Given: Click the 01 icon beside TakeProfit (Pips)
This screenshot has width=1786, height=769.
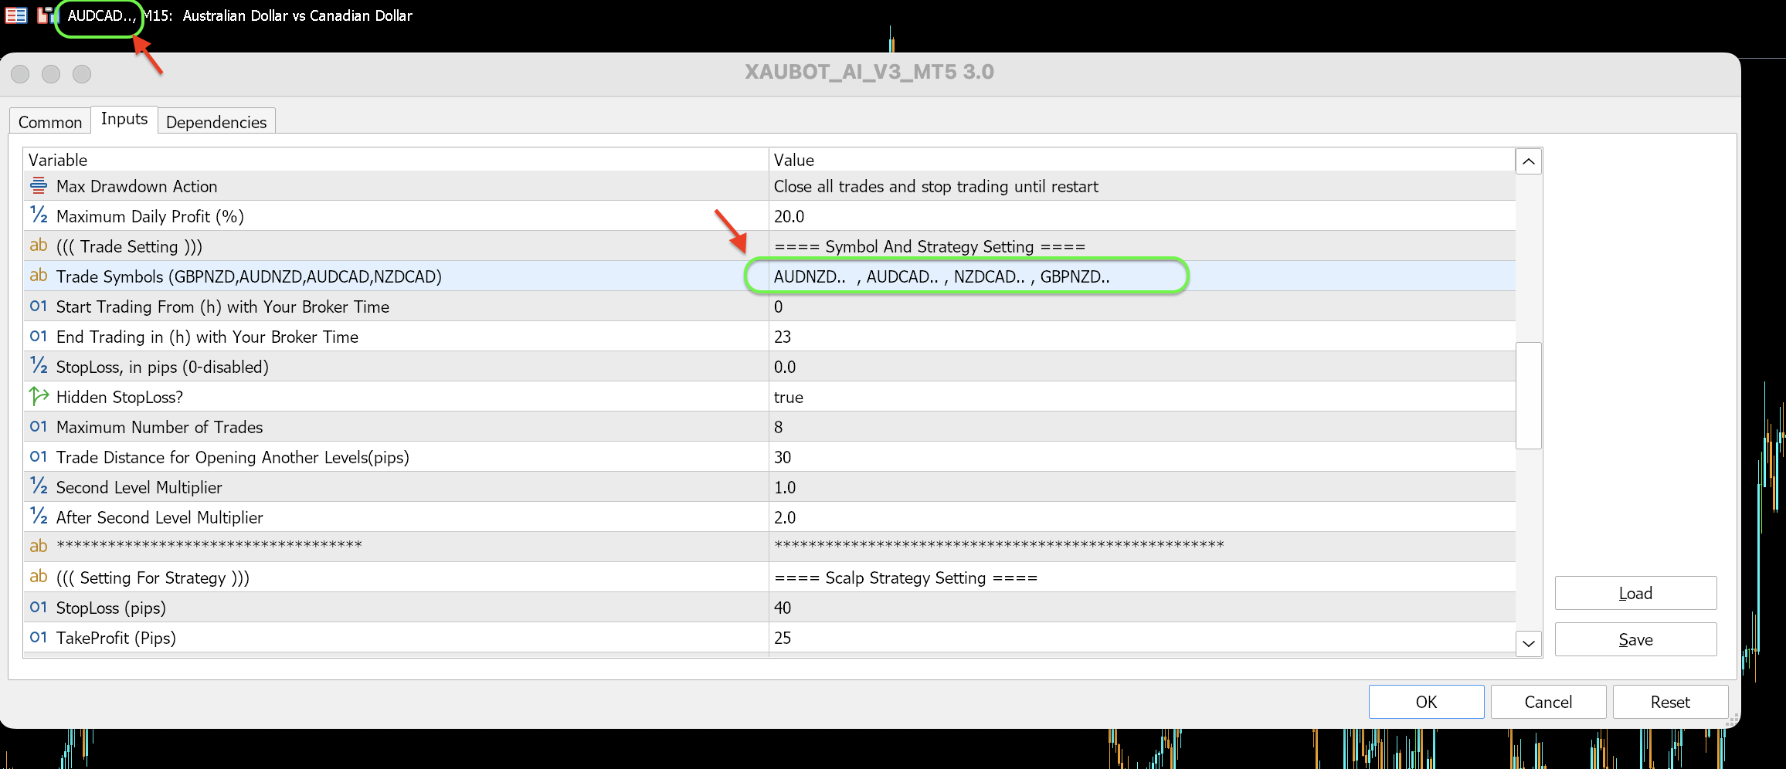Looking at the screenshot, I should (38, 637).
